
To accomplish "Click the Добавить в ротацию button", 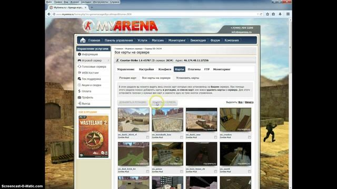I will click(x=132, y=102).
